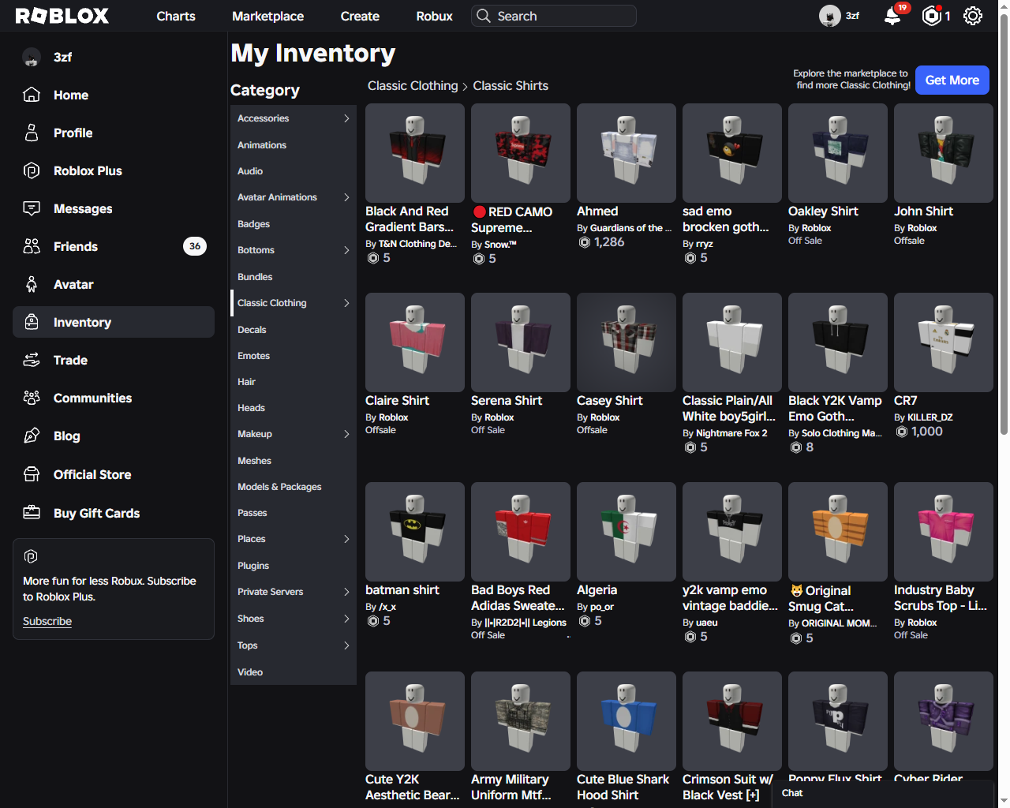Open the Create tab
Image resolution: width=1010 pixels, height=808 pixels.
pyautogui.click(x=360, y=16)
